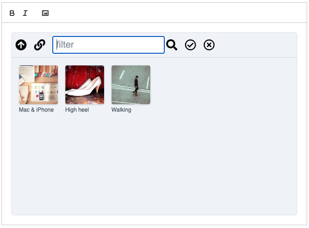Select the Walking thumbnail
The height and width of the screenshot is (228, 309).
coord(131,85)
